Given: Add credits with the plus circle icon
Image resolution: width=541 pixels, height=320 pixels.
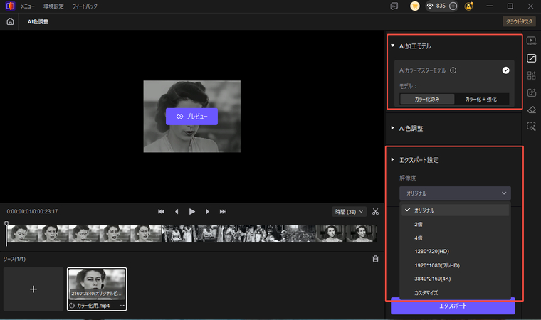Looking at the screenshot, I should click(x=453, y=6).
